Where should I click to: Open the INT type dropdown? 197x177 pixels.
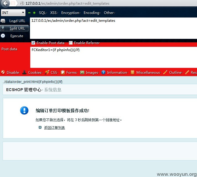[x=13, y=12]
